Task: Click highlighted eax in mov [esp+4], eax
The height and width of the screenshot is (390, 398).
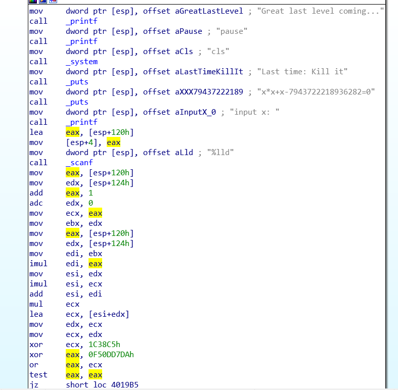Action: tap(113, 142)
